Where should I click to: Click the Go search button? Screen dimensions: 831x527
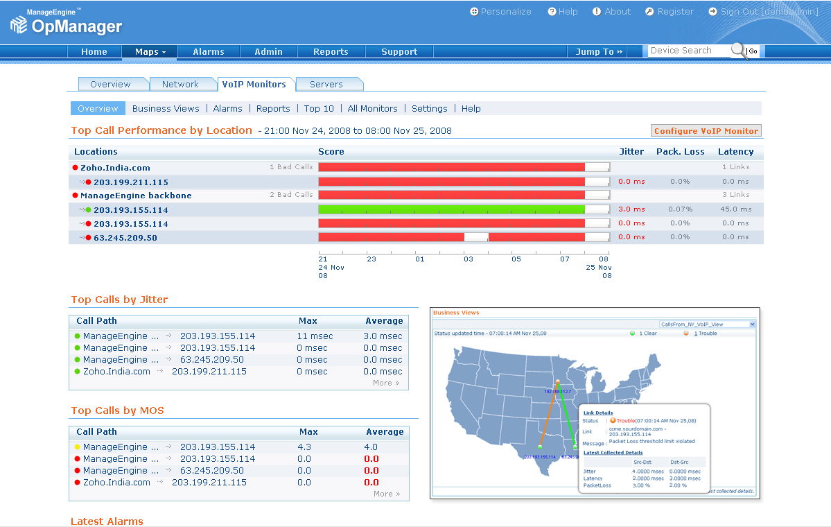(x=753, y=51)
